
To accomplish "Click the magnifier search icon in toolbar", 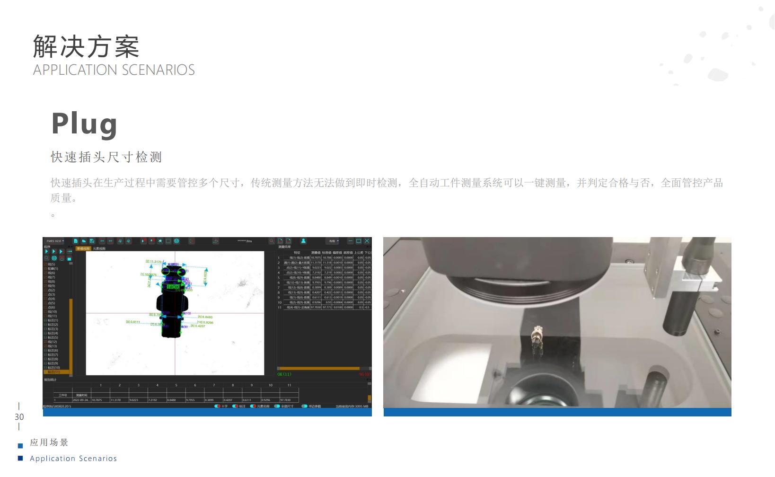I will tap(272, 241).
